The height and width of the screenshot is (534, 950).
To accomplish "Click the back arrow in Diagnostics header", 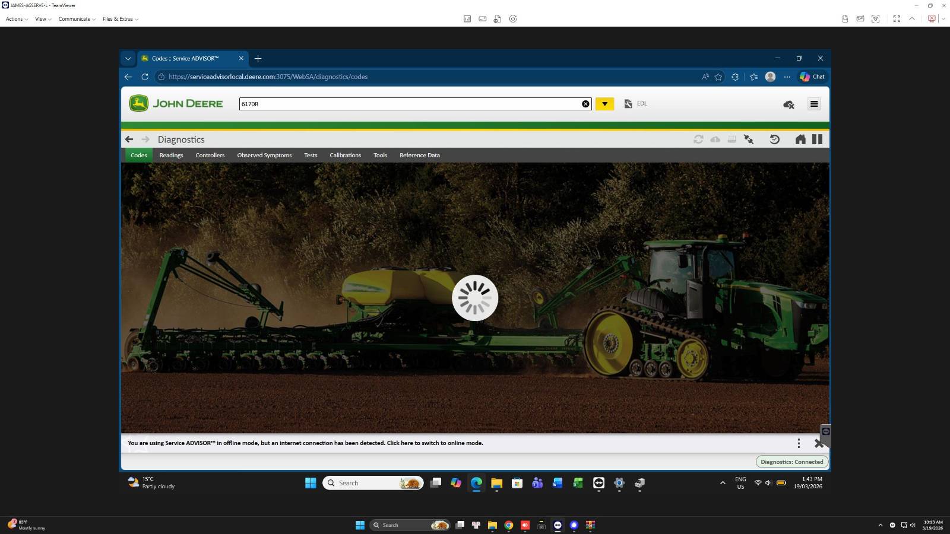I will coord(129,139).
